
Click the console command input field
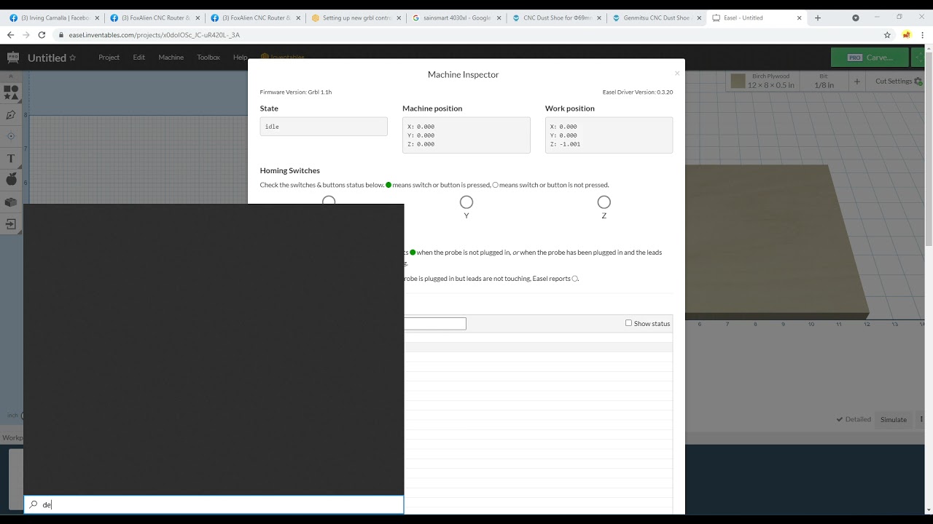[x=435, y=324]
